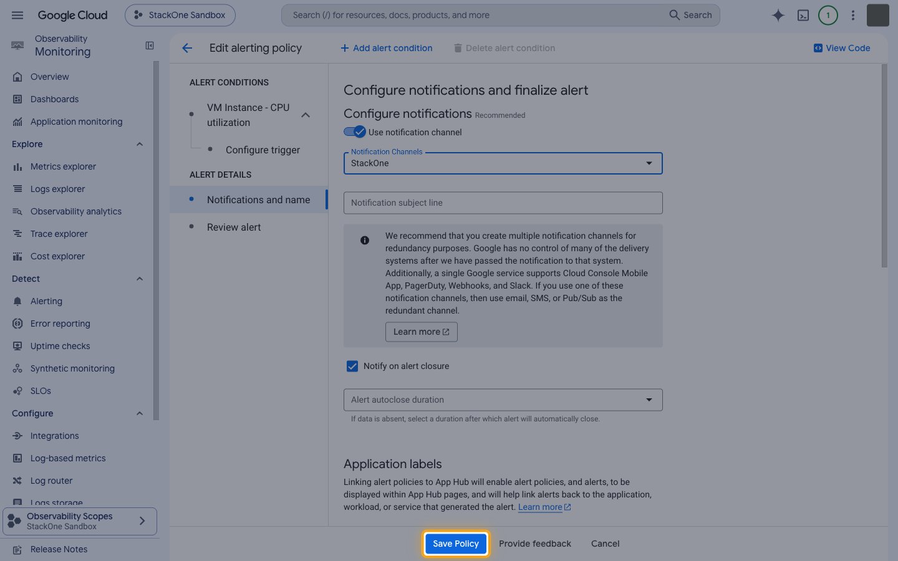Collapse the Explore section
This screenshot has width=898, height=561.
coord(140,144)
